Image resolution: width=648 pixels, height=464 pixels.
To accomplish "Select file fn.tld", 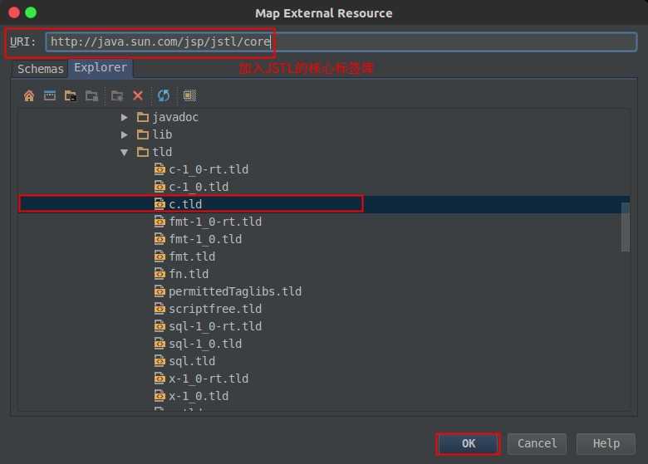I will click(189, 274).
